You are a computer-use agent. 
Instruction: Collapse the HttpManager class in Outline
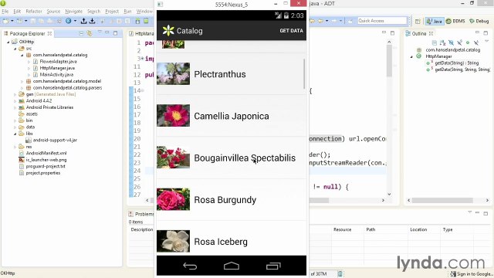coord(411,56)
